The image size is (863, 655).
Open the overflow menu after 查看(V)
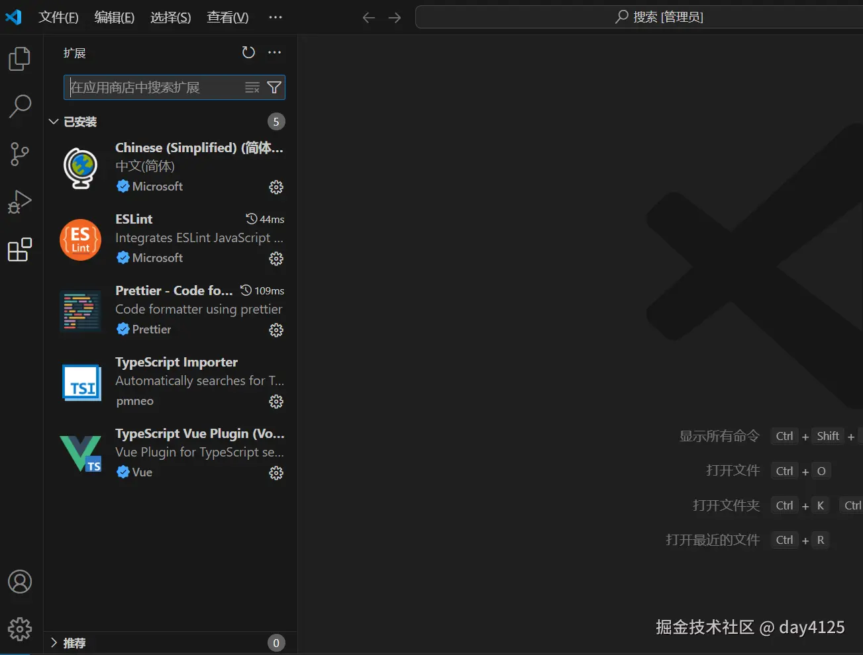click(276, 17)
